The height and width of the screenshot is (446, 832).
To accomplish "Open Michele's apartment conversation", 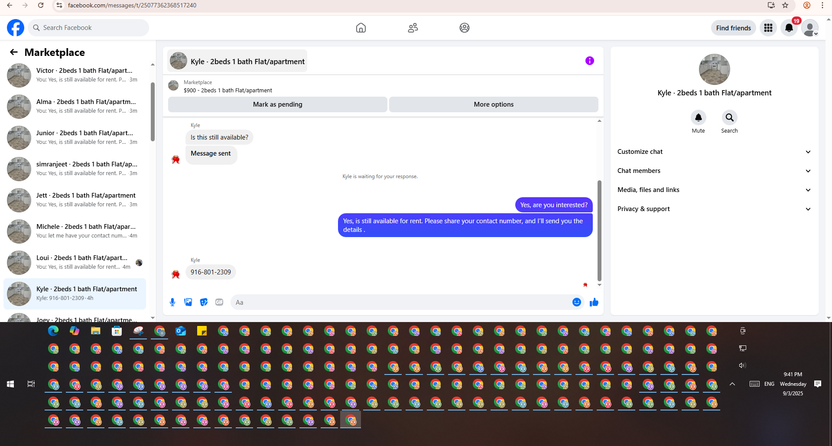I will 75,231.
